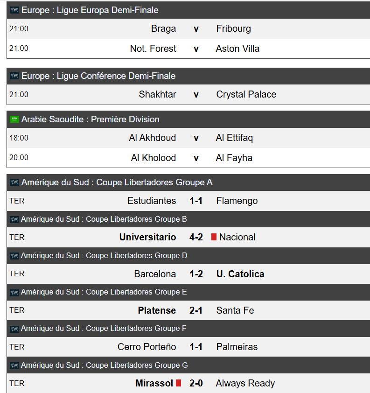Open Coupe Libertadores Groupe F header
This screenshot has width=370, height=393.
tap(104, 329)
